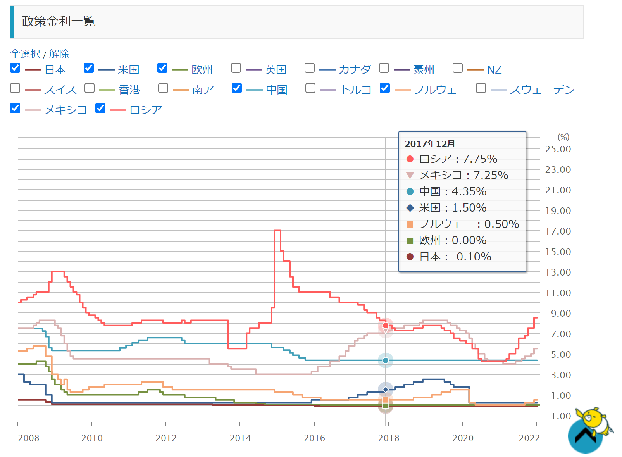Click the scroll-to-top mascot button
The height and width of the screenshot is (457, 622).
pos(590,430)
